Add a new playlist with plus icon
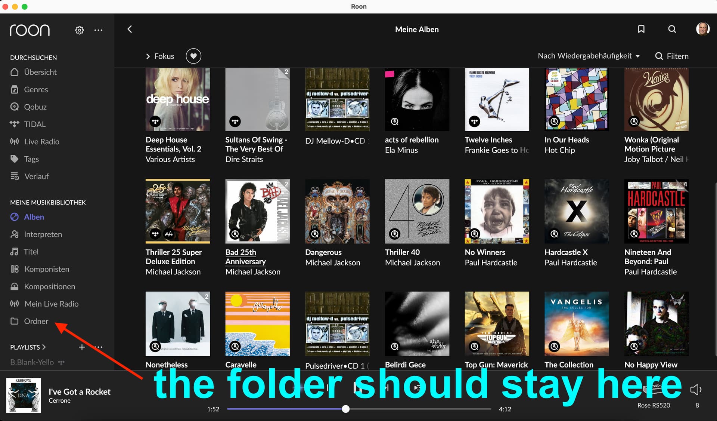717x421 pixels. [x=82, y=347]
